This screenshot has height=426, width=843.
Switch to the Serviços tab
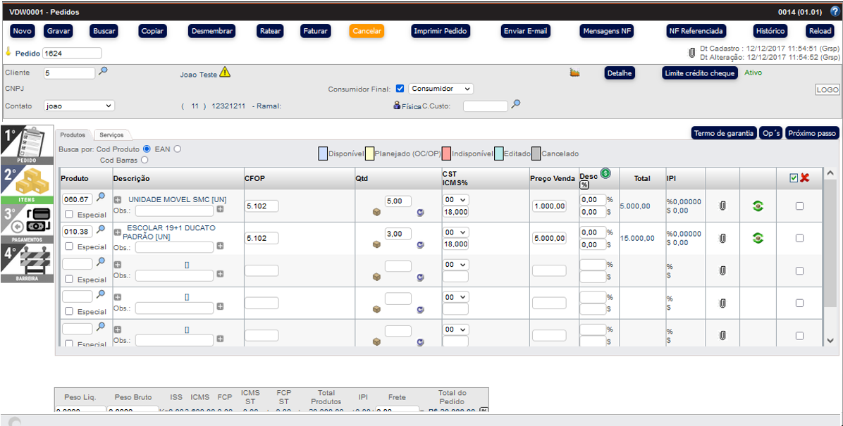(111, 134)
